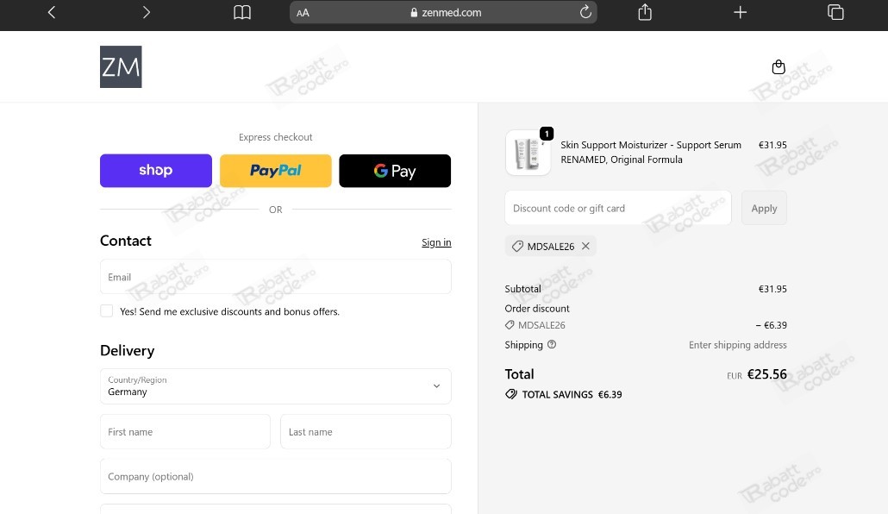This screenshot has height=514, width=888.
Task: Click the First name field
Action: pyautogui.click(x=185, y=431)
